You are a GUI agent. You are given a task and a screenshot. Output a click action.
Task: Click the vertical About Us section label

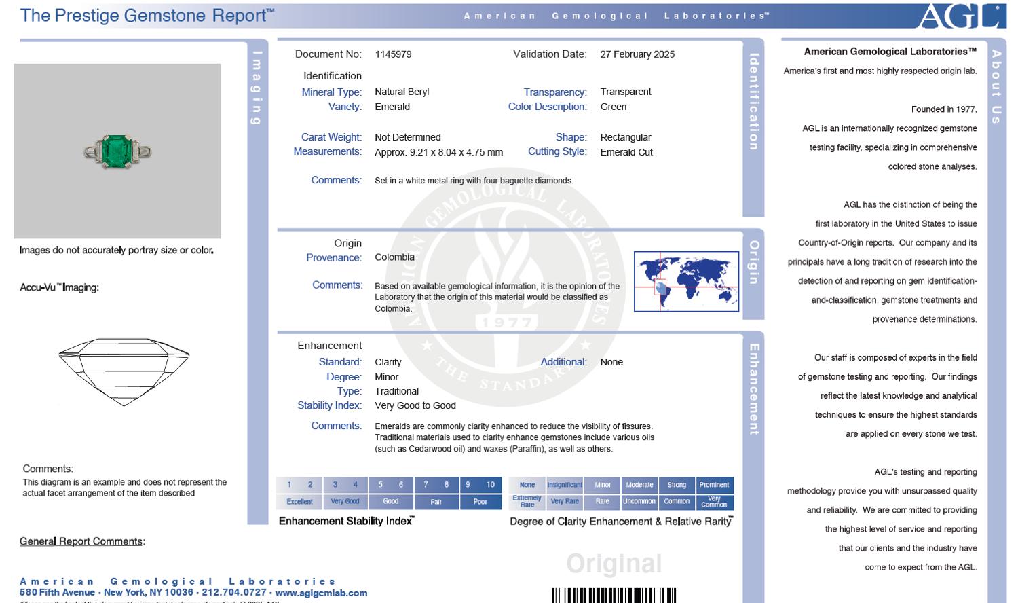tap(996, 86)
